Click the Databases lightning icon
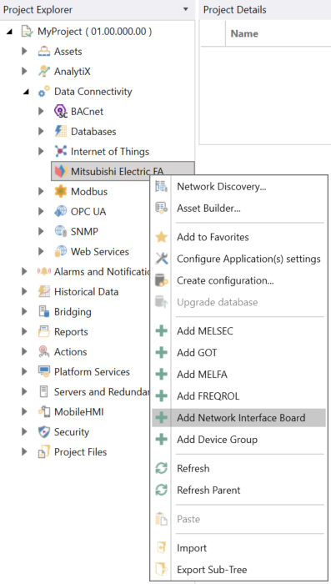331x584 pixels. (x=60, y=132)
